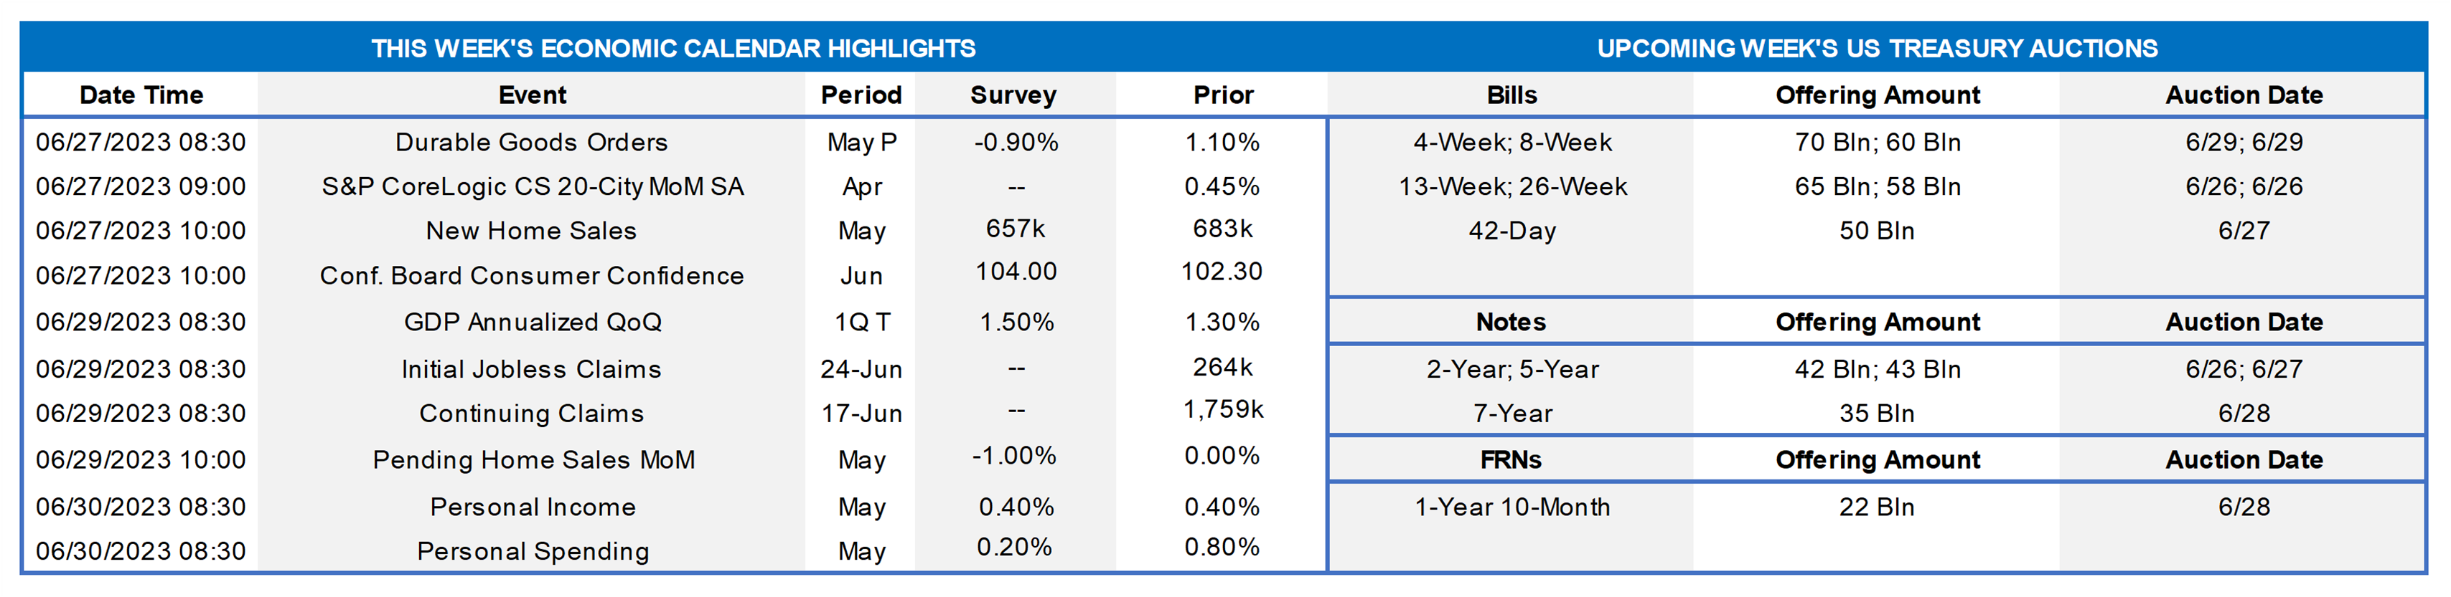Click the GDP Annualized QoQ event
The width and height of the screenshot is (2451, 597).
tap(532, 323)
